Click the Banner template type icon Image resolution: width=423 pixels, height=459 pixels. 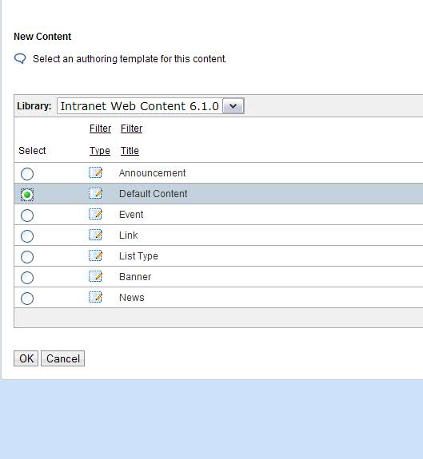click(95, 277)
